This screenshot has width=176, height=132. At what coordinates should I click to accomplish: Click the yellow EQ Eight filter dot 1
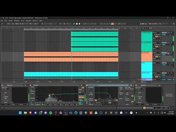click(x=49, y=95)
